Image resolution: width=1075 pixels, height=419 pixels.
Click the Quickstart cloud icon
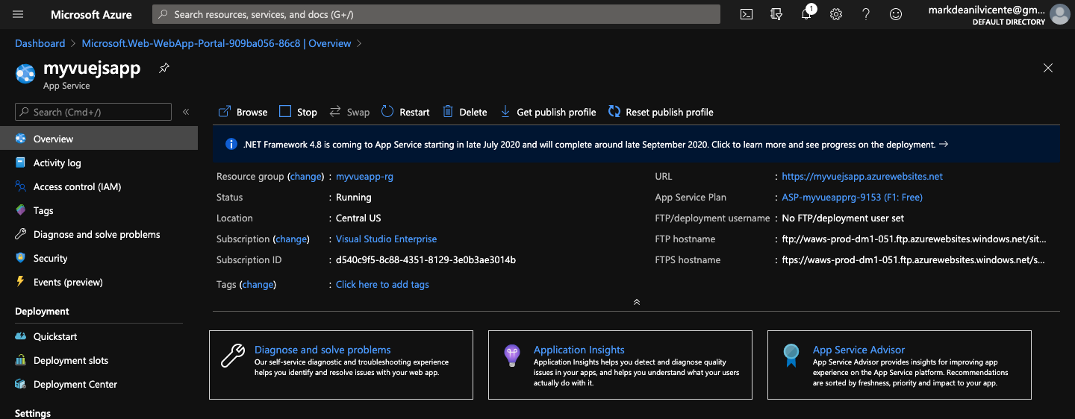tap(20, 336)
